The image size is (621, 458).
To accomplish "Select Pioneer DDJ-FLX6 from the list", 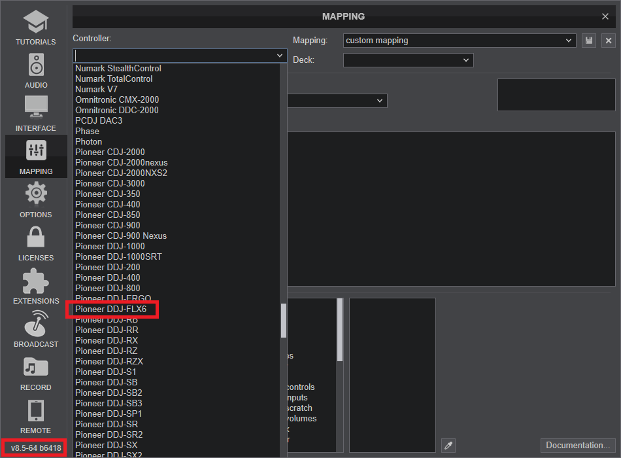I will [111, 309].
